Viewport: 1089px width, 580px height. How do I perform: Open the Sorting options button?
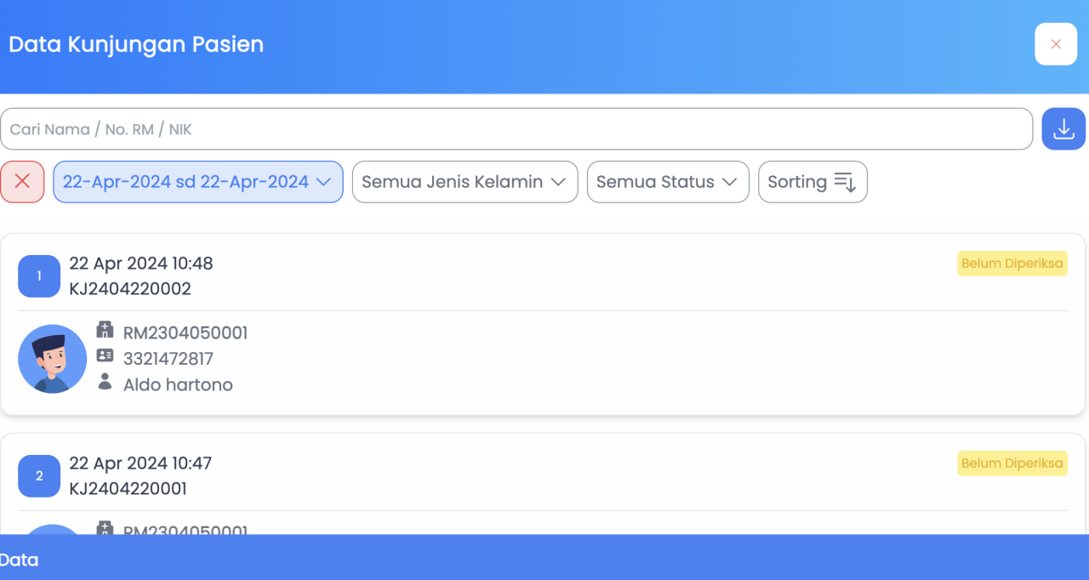[x=812, y=182]
